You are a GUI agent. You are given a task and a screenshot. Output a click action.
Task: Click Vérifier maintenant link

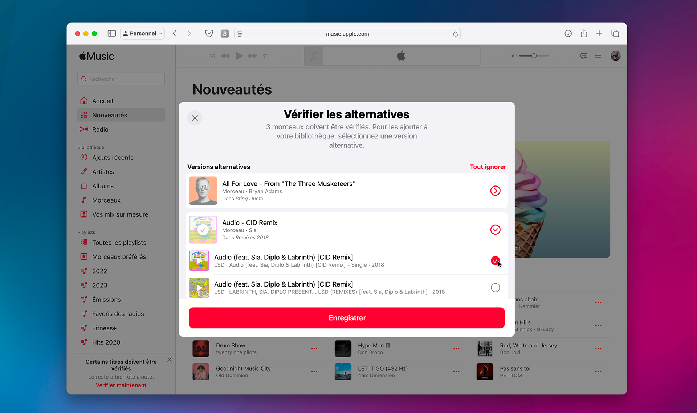[x=121, y=385]
